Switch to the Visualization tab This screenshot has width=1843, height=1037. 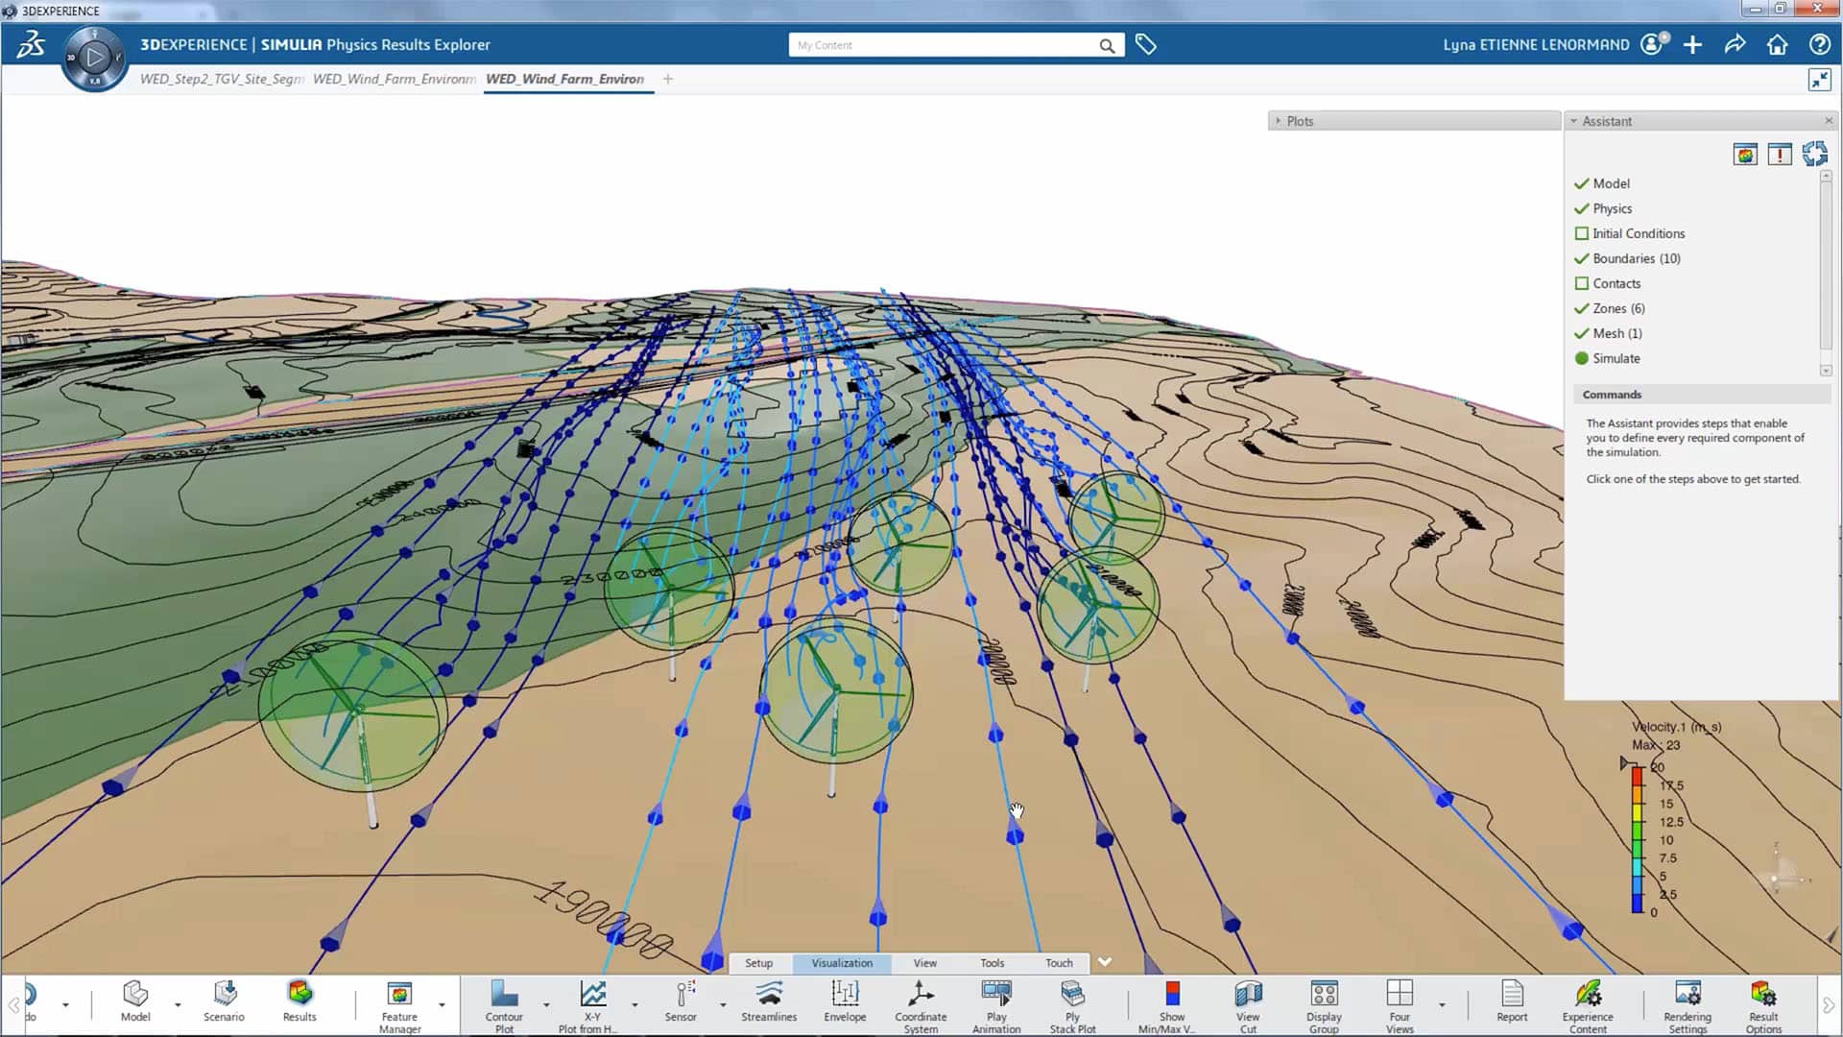(841, 962)
